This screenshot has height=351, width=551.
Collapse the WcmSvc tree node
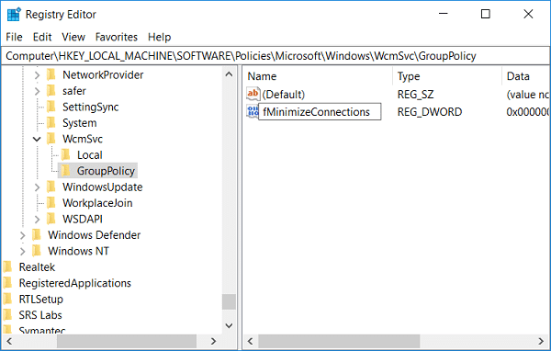37,139
